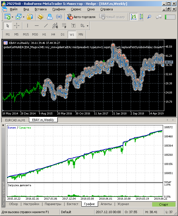Click the shapes objects icon
The image size is (178, 216).
(x=82, y=26)
